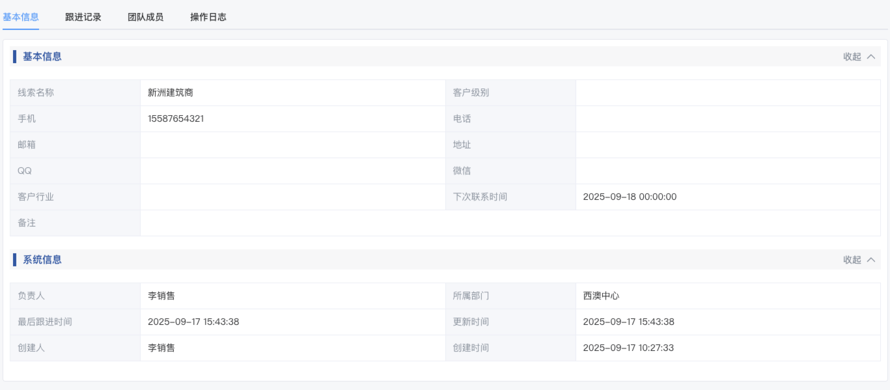The height and width of the screenshot is (390, 890).
Task: Collapse 系统信息 section via its chevron icon
Action: (871, 260)
